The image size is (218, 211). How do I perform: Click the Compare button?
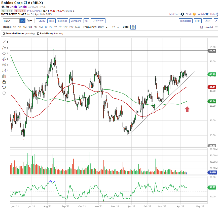[76, 21]
